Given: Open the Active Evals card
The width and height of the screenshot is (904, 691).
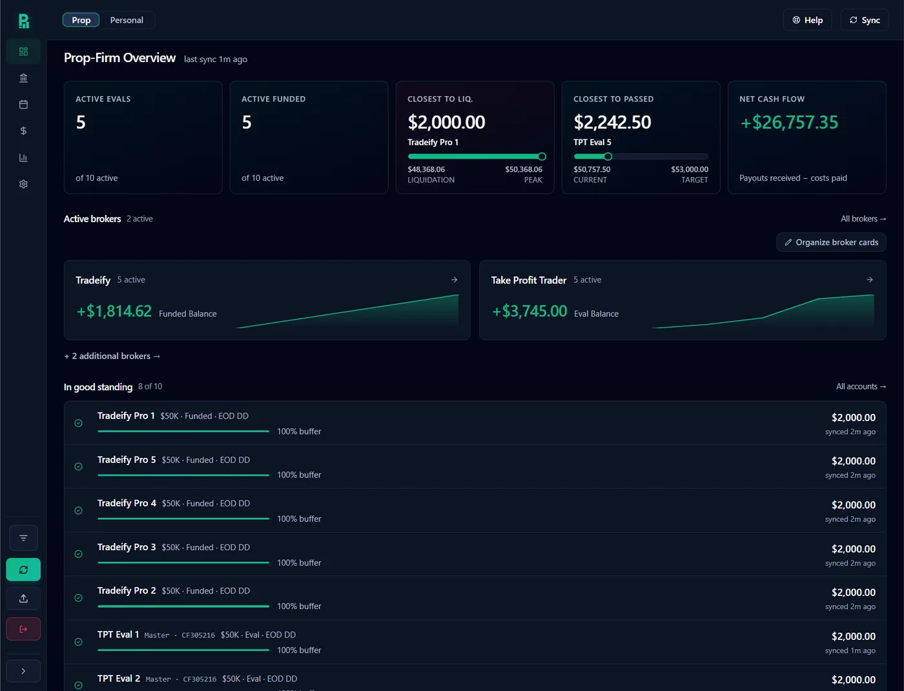Looking at the screenshot, I should pos(143,138).
